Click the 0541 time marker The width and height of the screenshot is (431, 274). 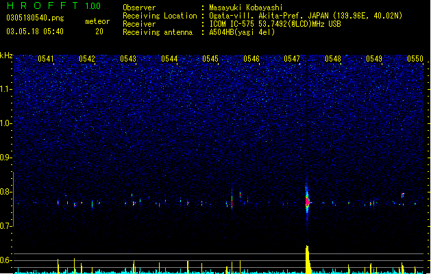[x=46, y=59]
